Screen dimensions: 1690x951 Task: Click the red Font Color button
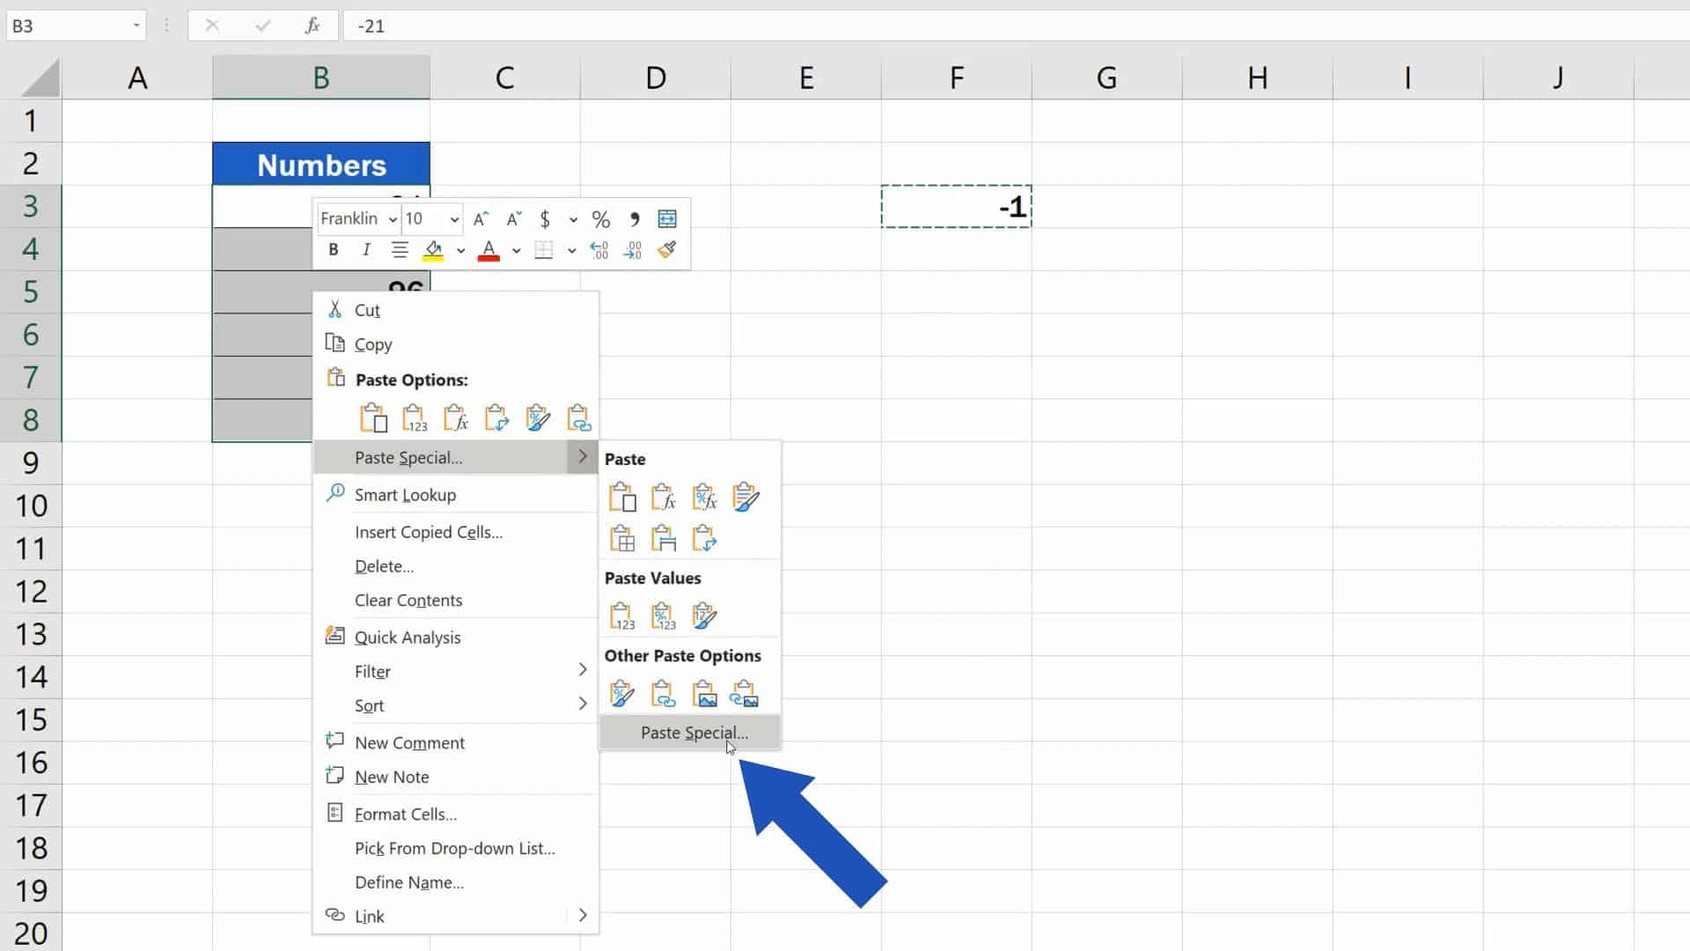489,251
